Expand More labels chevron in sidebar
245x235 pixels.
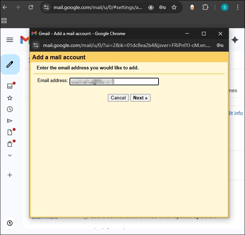click(10, 155)
